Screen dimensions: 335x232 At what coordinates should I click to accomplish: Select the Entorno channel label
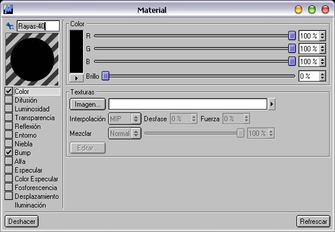(25, 135)
